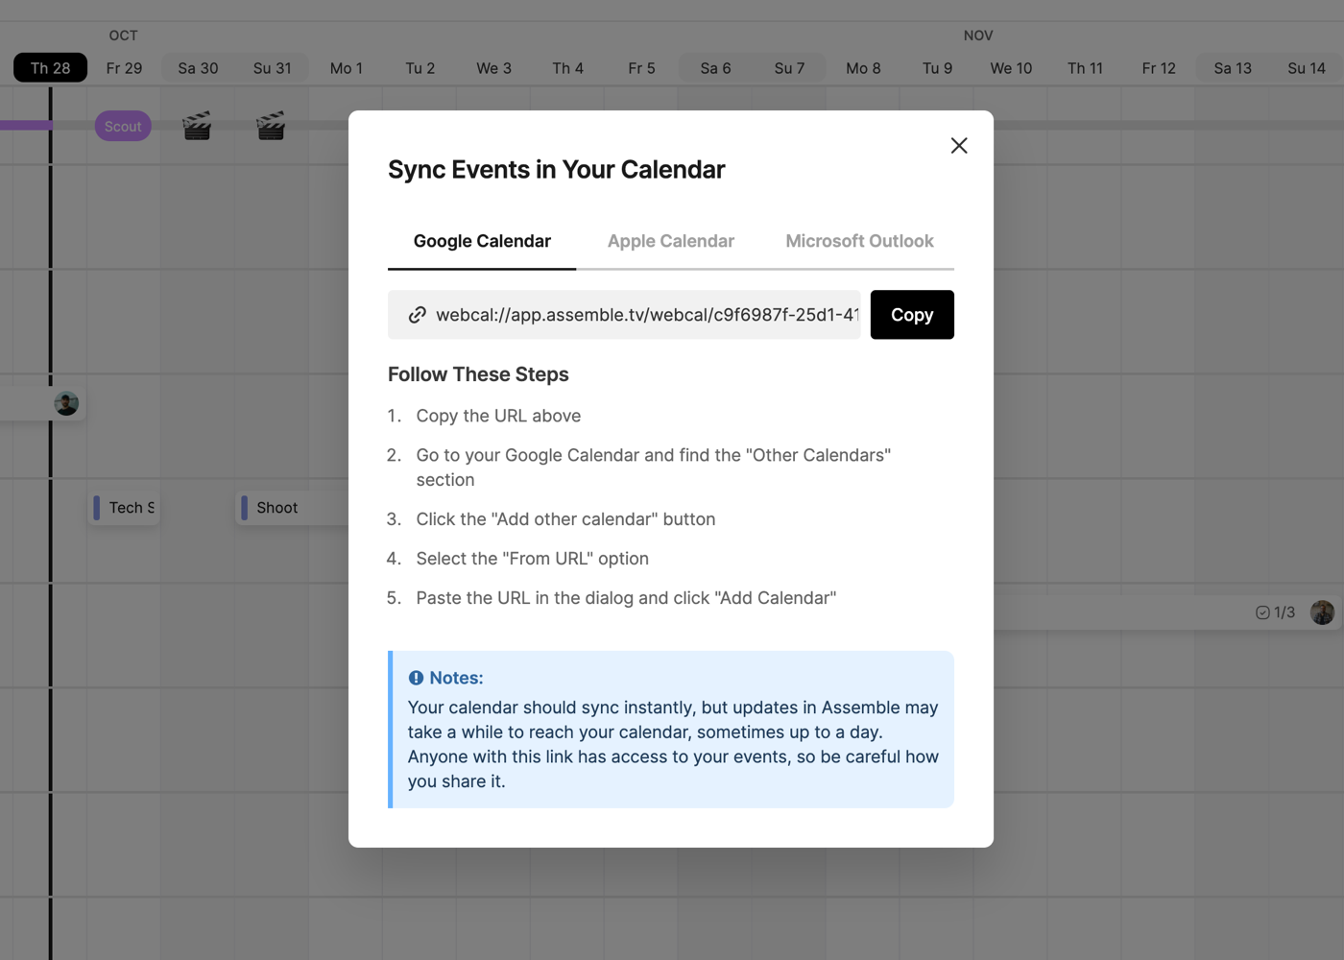Open the clapperboard event on Su 31
The image size is (1344, 960).
point(271,126)
